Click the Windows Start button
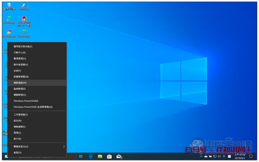This screenshot has height=162, width=259. click(x=6, y=156)
